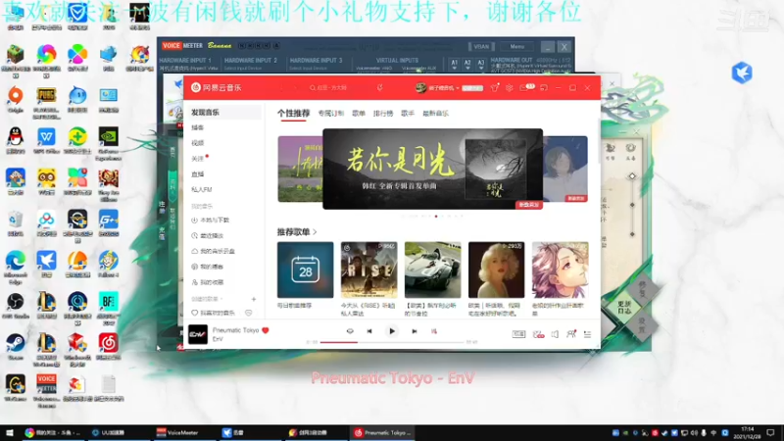Open liked music heart item in sidebar
Viewport: 784px width, 441px height.
(214, 313)
